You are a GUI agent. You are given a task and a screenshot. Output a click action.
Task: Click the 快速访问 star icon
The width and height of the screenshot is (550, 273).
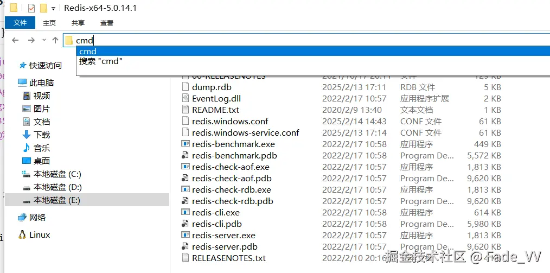(x=22, y=65)
